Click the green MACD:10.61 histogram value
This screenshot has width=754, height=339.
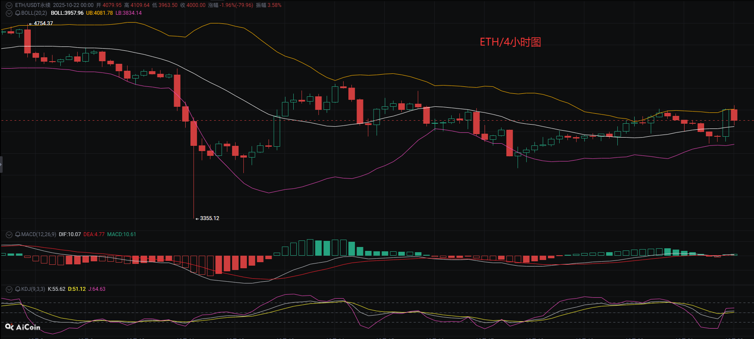[121, 234]
